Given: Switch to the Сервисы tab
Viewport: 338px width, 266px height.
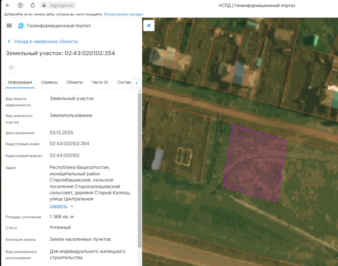Looking at the screenshot, I should click(x=49, y=82).
